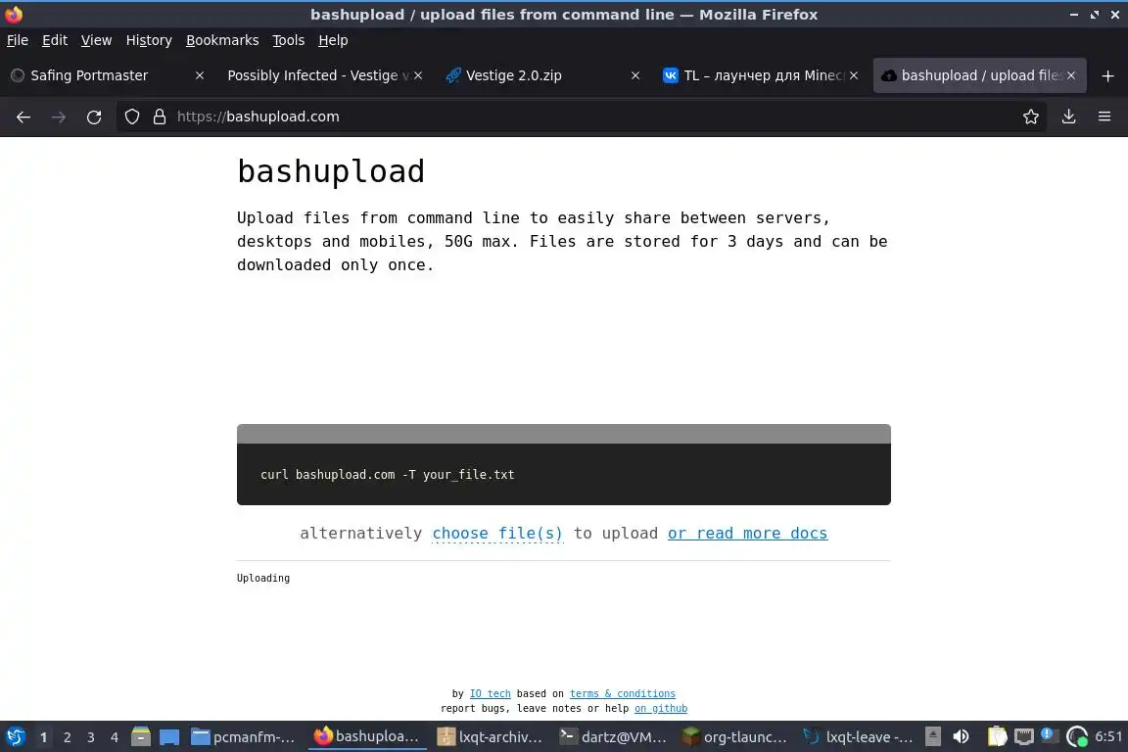Image resolution: width=1128 pixels, height=752 pixels.
Task: Open the Portmaster status tray icon
Action: (1077, 737)
